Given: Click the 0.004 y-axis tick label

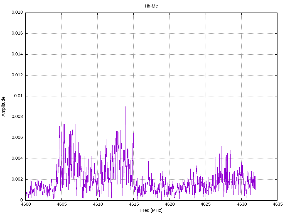Looking at the screenshot, I should (x=17, y=159).
